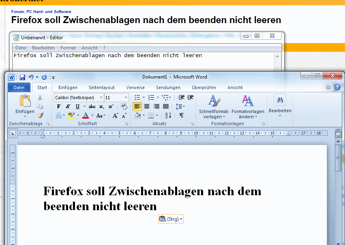
Task: Click the Cut scissors icon
Action: pyautogui.click(x=40, y=98)
